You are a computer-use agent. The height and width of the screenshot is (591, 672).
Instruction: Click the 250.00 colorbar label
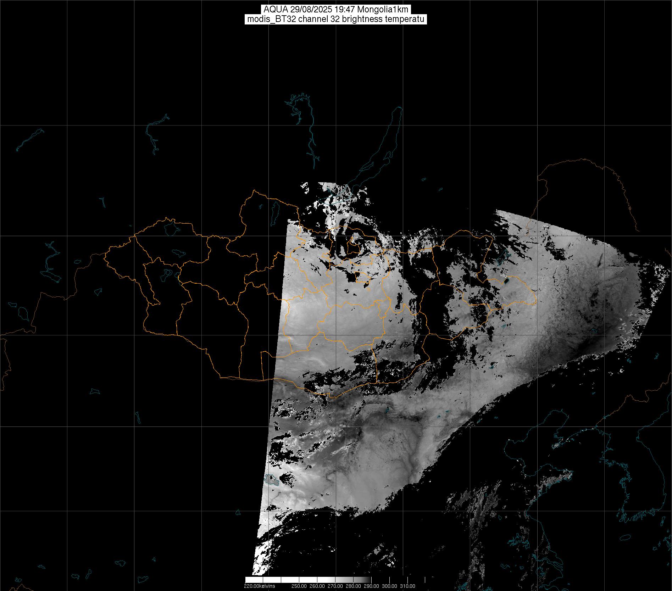click(299, 586)
